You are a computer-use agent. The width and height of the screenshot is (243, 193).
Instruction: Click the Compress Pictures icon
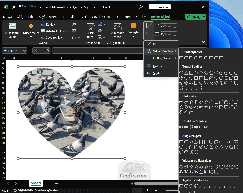[74, 24]
